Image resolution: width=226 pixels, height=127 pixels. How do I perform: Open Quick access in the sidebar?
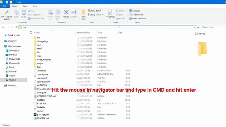tap(12, 35)
